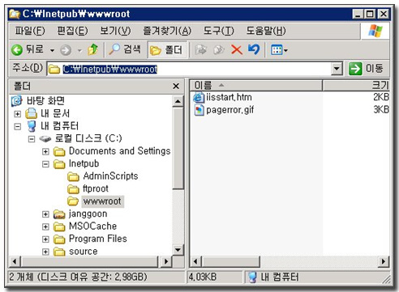
Task: Click the iisstart.htm Internet Explorer icon
Action: tap(199, 97)
